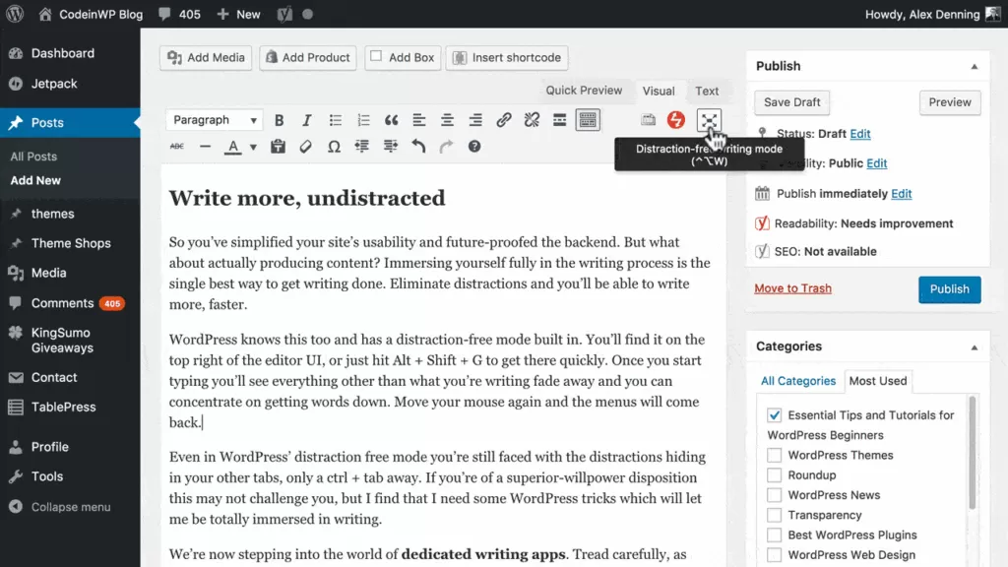Collapse the Publish panel
The image size is (1008, 567).
(x=975, y=66)
